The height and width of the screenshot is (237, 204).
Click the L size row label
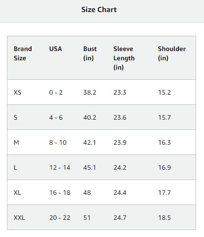[15, 167]
